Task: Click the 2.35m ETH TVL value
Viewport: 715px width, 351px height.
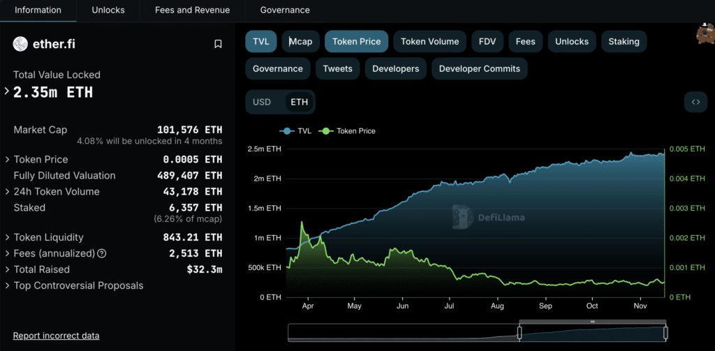Action: (53, 93)
